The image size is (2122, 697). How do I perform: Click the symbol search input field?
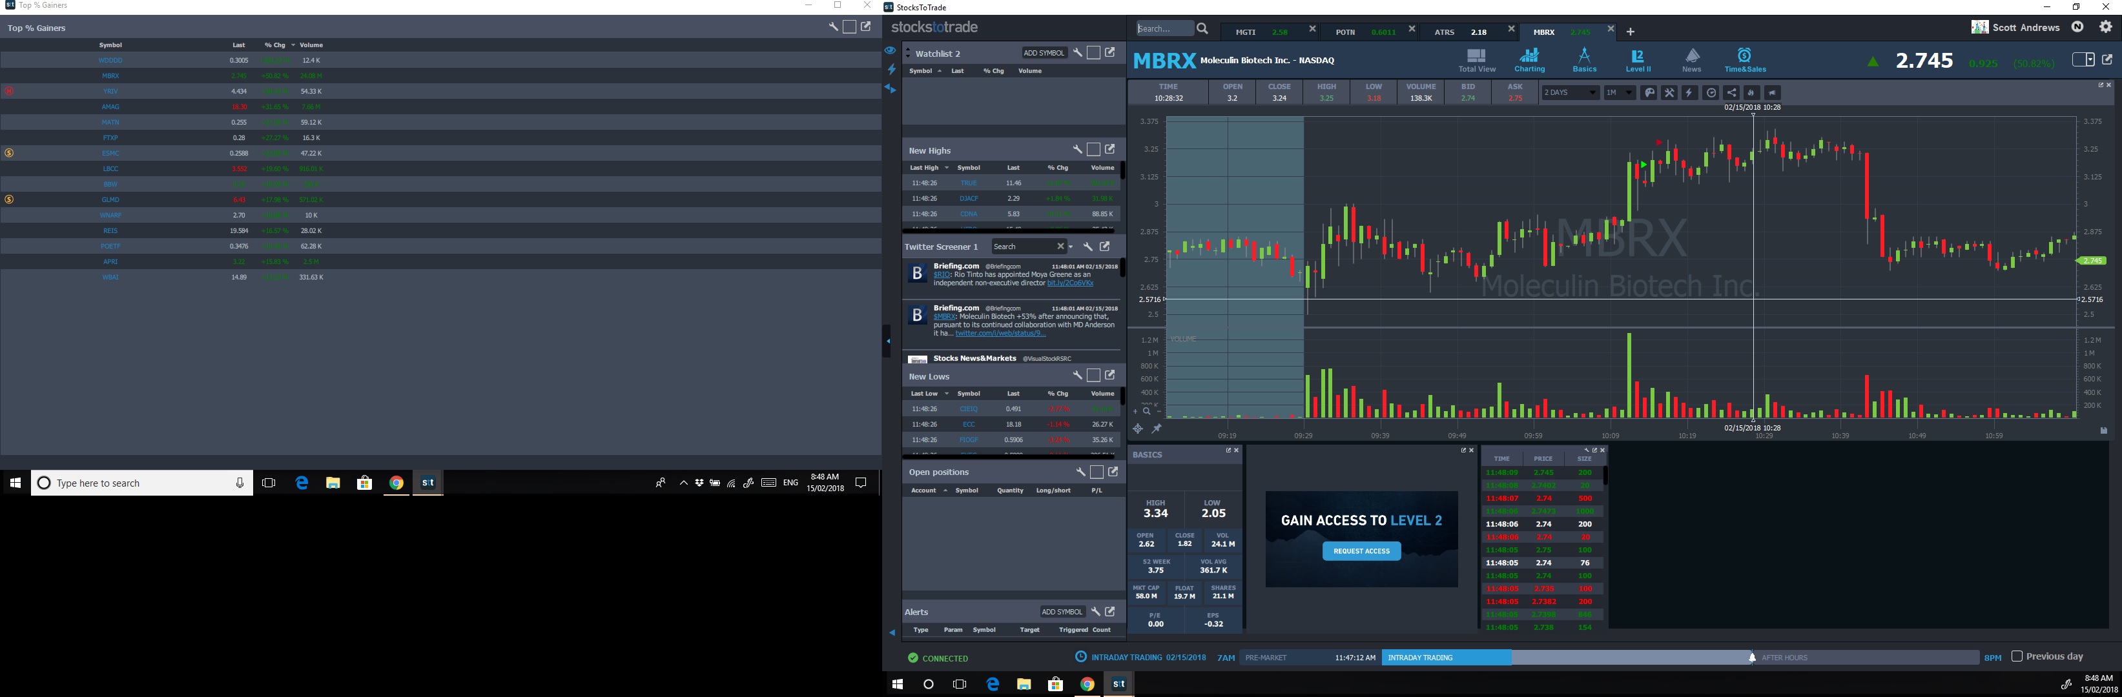click(x=1163, y=29)
